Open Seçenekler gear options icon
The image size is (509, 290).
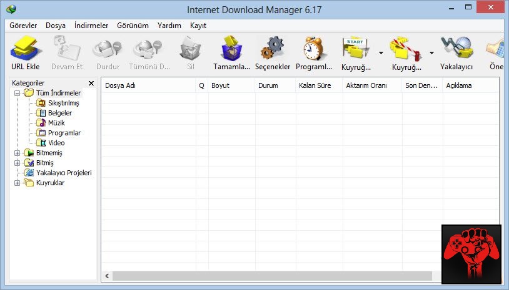coord(273,49)
